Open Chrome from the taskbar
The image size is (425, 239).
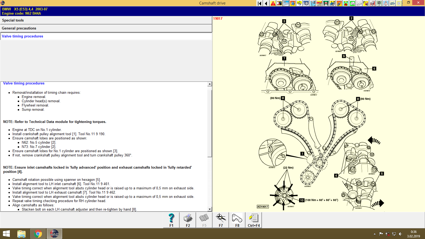pos(38,234)
